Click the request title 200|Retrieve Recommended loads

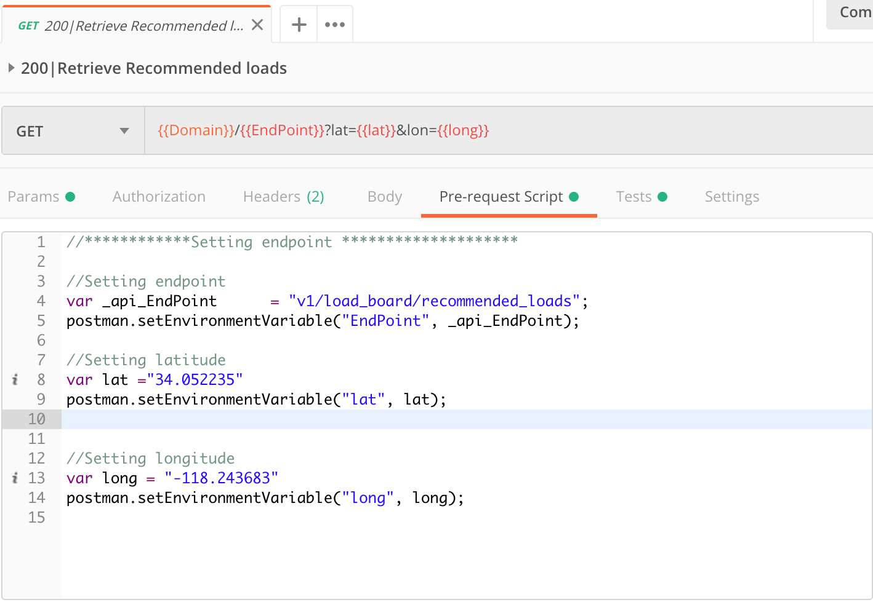[x=154, y=68]
